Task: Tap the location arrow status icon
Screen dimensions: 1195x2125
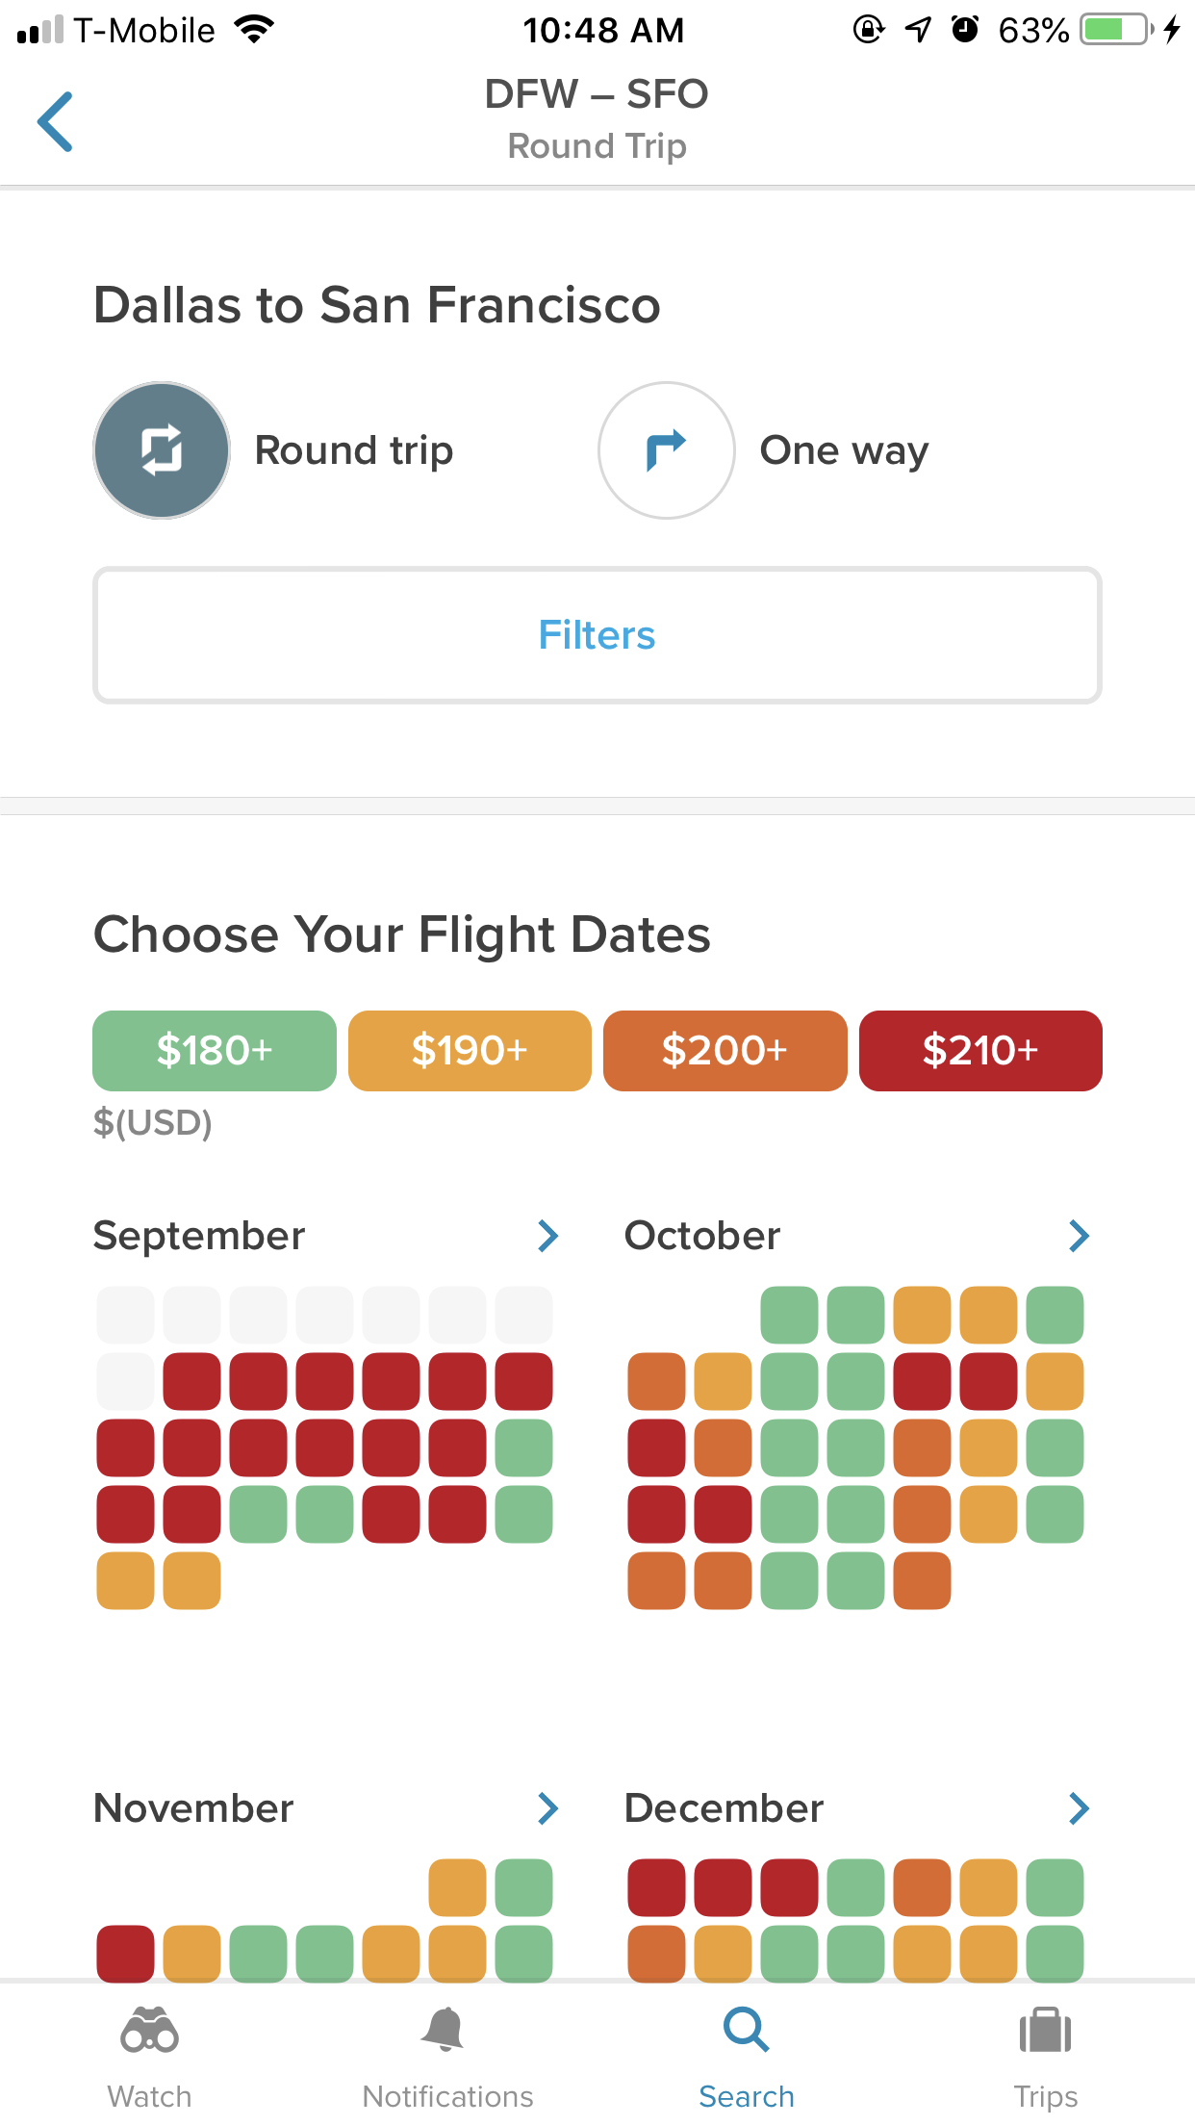Action: point(918,30)
